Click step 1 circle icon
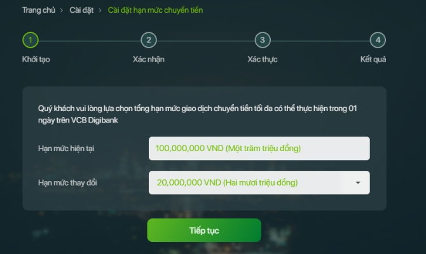 point(30,40)
